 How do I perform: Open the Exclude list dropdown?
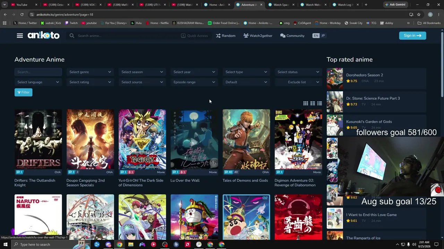(x=298, y=82)
